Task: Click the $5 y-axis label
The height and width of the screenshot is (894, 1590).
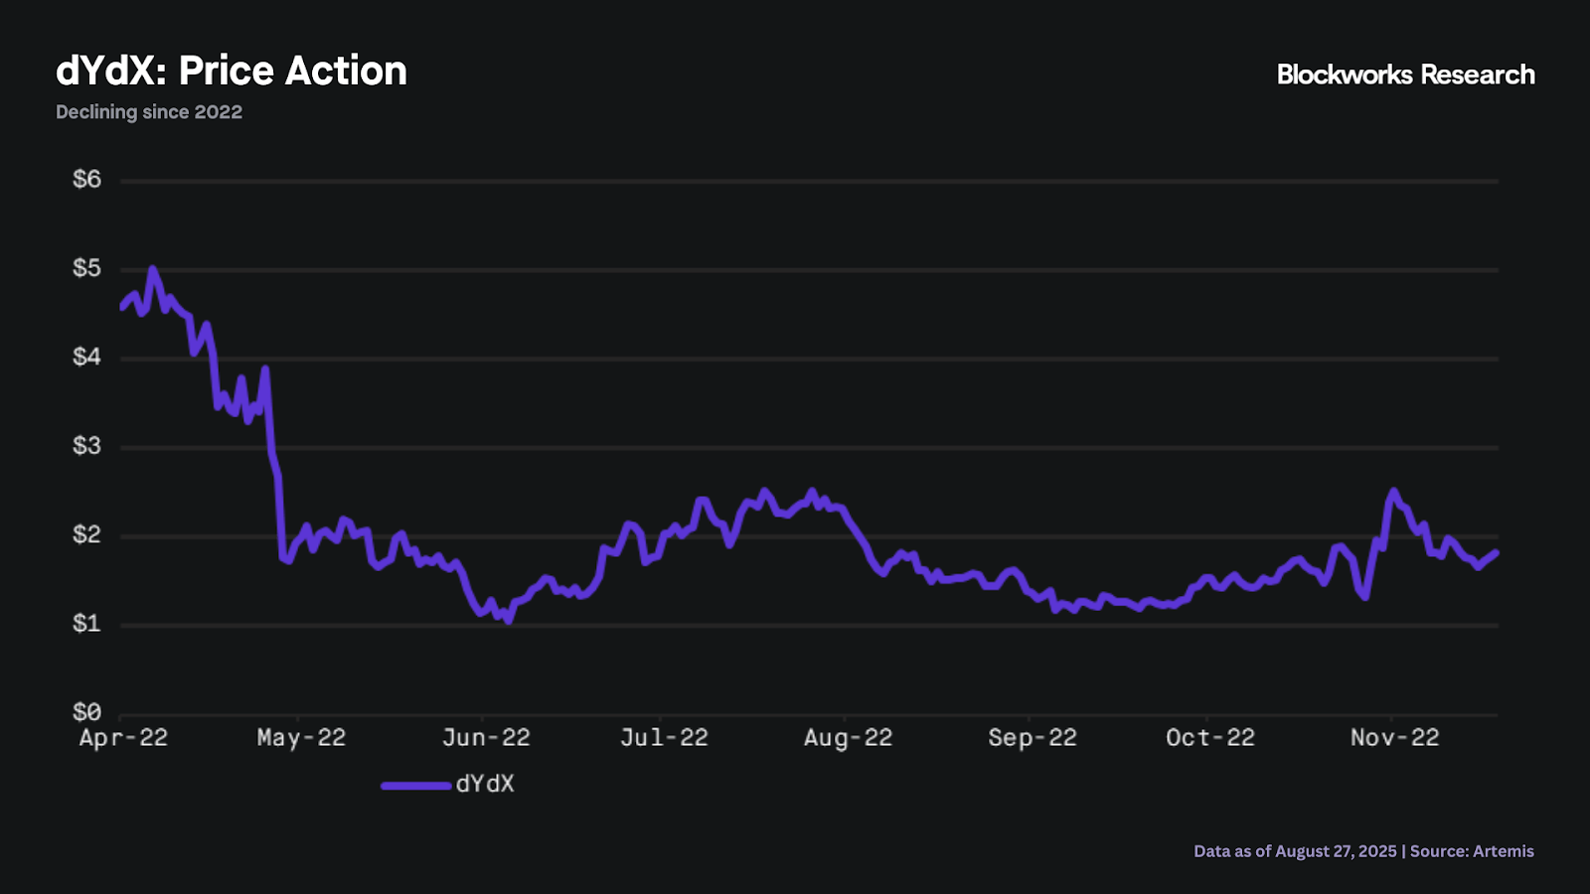Action: [x=86, y=268]
